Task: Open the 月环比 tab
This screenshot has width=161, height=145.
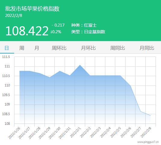Action: (x=88, y=48)
